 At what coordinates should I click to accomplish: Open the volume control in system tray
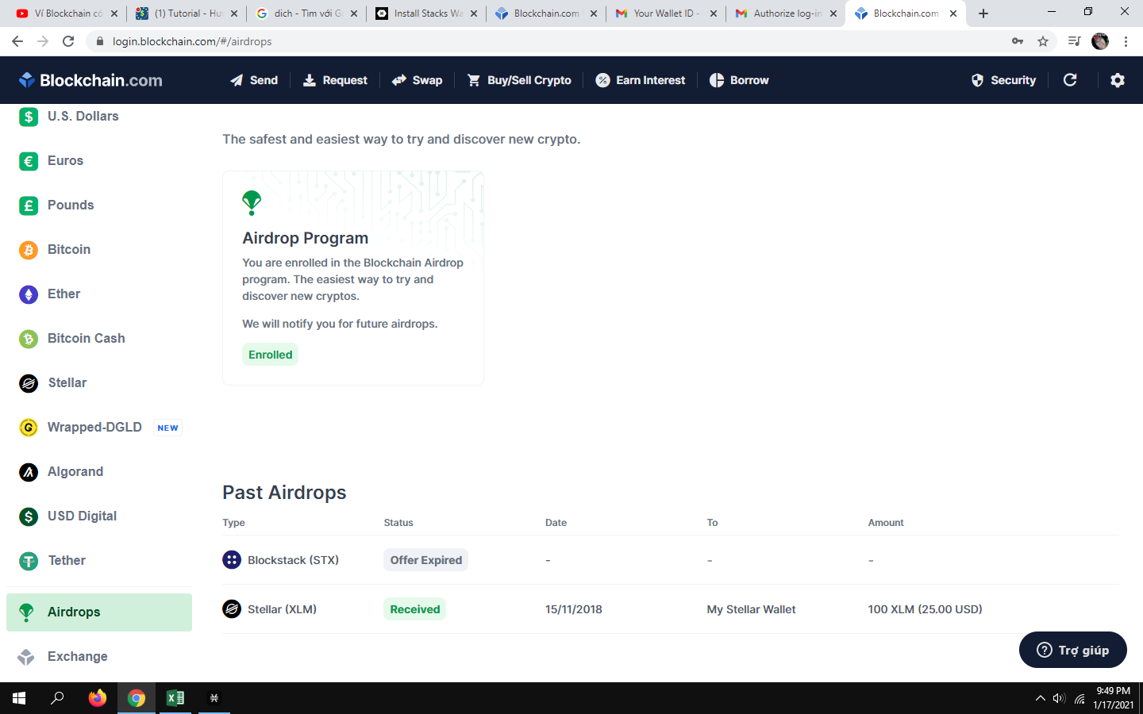1059,698
